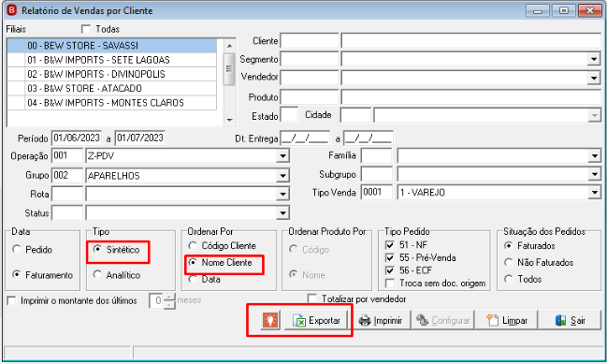
Task: Uncheck the 55 - Pré-Venda checkbox
Action: [x=390, y=258]
